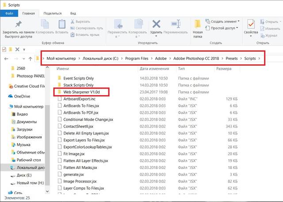Image resolution: width=283 pixels, height=202 pixels.
Task: Sort by Размера column header
Action: [x=224, y=69]
